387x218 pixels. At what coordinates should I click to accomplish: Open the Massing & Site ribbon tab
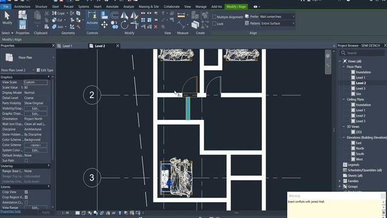[149, 7]
